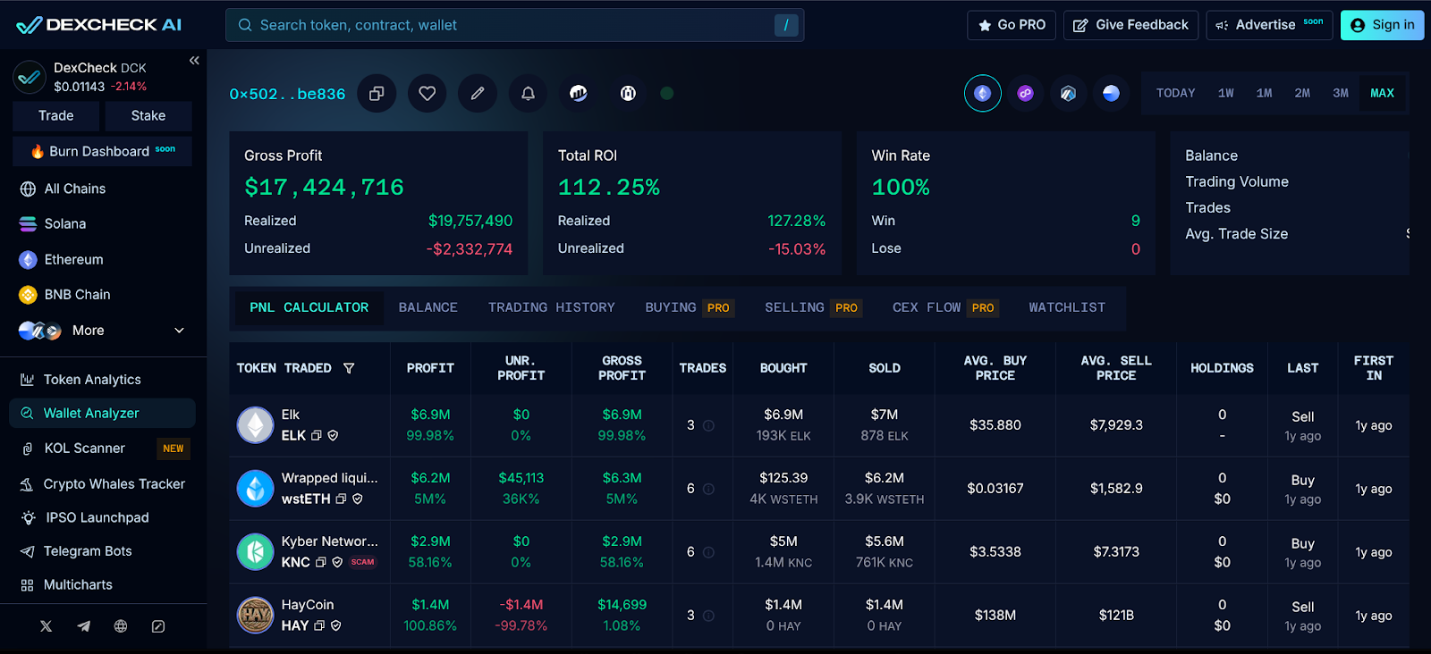Collapse the sidebar with double chevron
The image size is (1431, 654).
click(194, 60)
